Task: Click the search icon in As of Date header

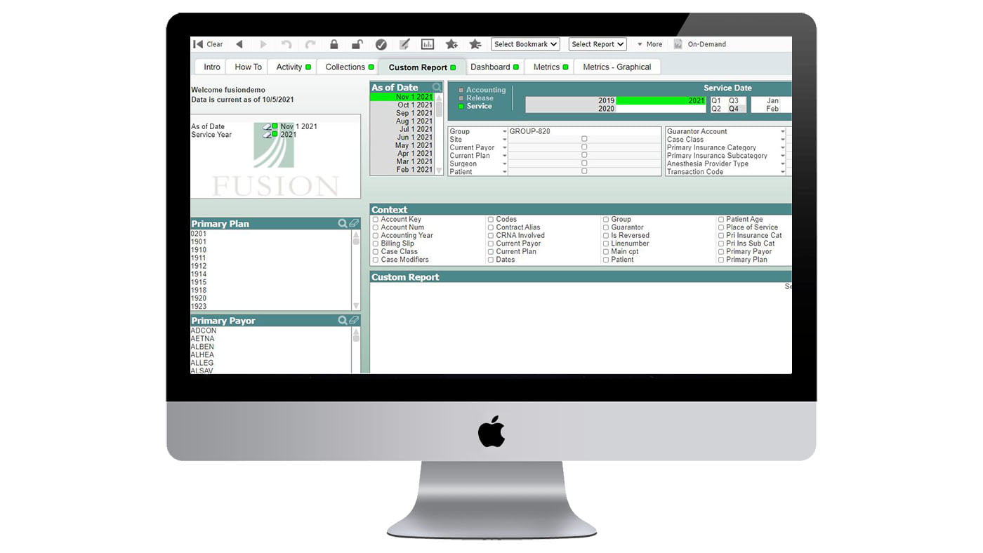Action: tap(437, 88)
